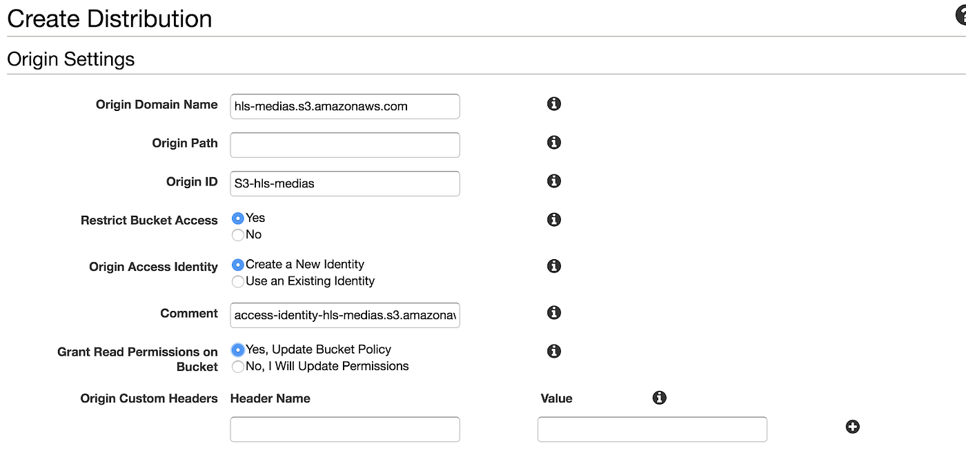Screen dimensions: 966x457
Task: Select No for Restrict Bucket Access
Action: point(238,235)
